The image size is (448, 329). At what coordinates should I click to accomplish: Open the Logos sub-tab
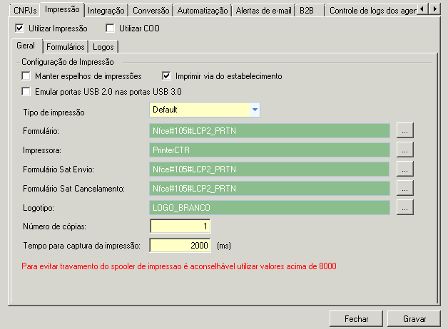103,46
